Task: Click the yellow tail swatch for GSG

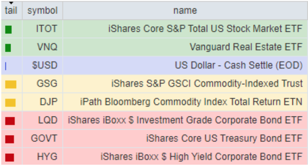Action: [x=11, y=84]
